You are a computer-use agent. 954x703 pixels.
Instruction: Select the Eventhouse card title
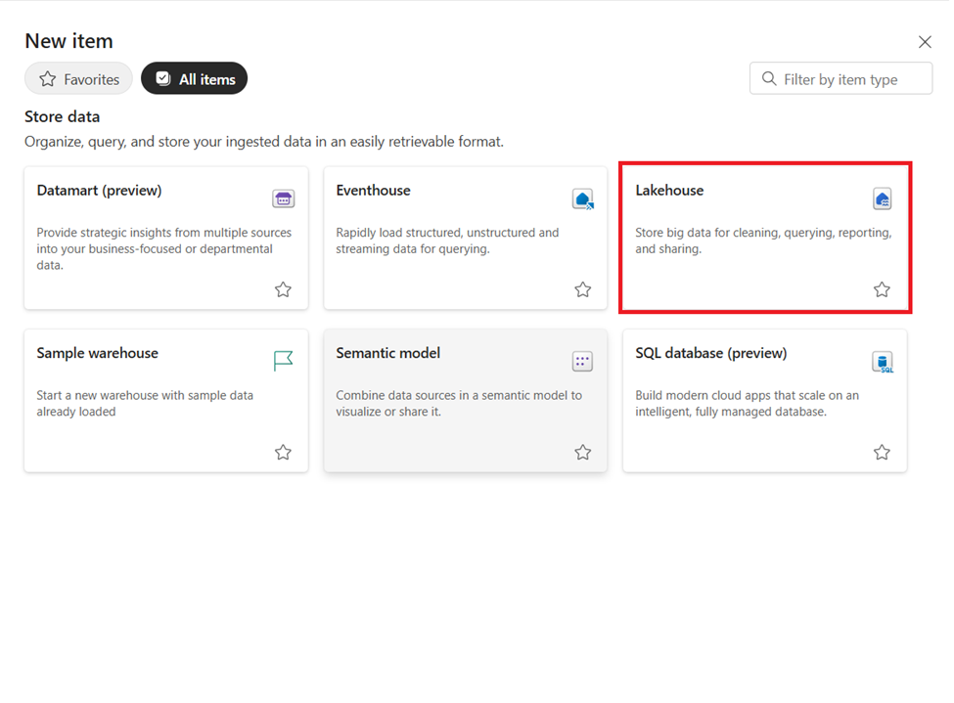tap(373, 191)
